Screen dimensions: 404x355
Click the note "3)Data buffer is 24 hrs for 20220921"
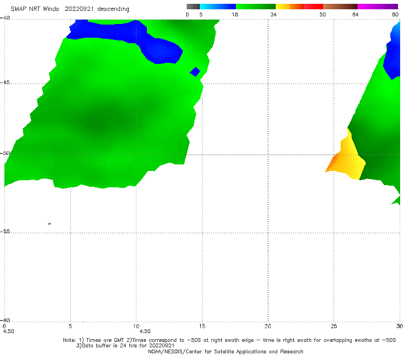click(x=125, y=346)
